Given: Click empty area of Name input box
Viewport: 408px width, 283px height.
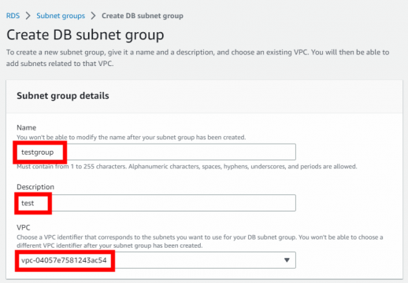Looking at the screenshot, I should (x=181, y=152).
